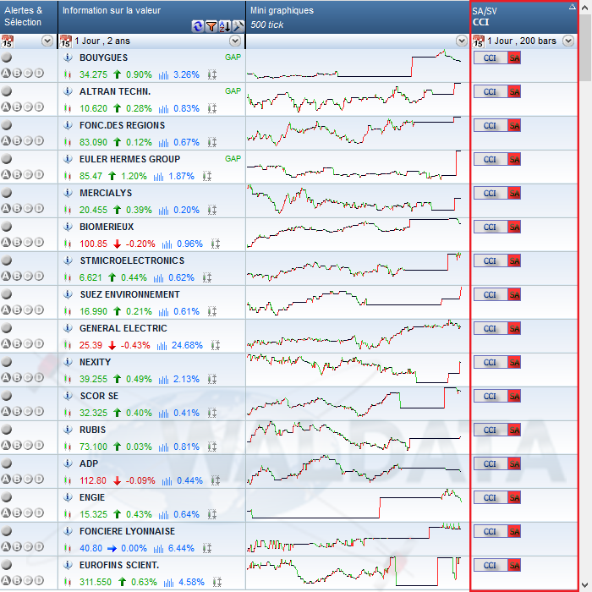
Task: Click the CCI button for BOUYGUES
Action: click(x=490, y=58)
